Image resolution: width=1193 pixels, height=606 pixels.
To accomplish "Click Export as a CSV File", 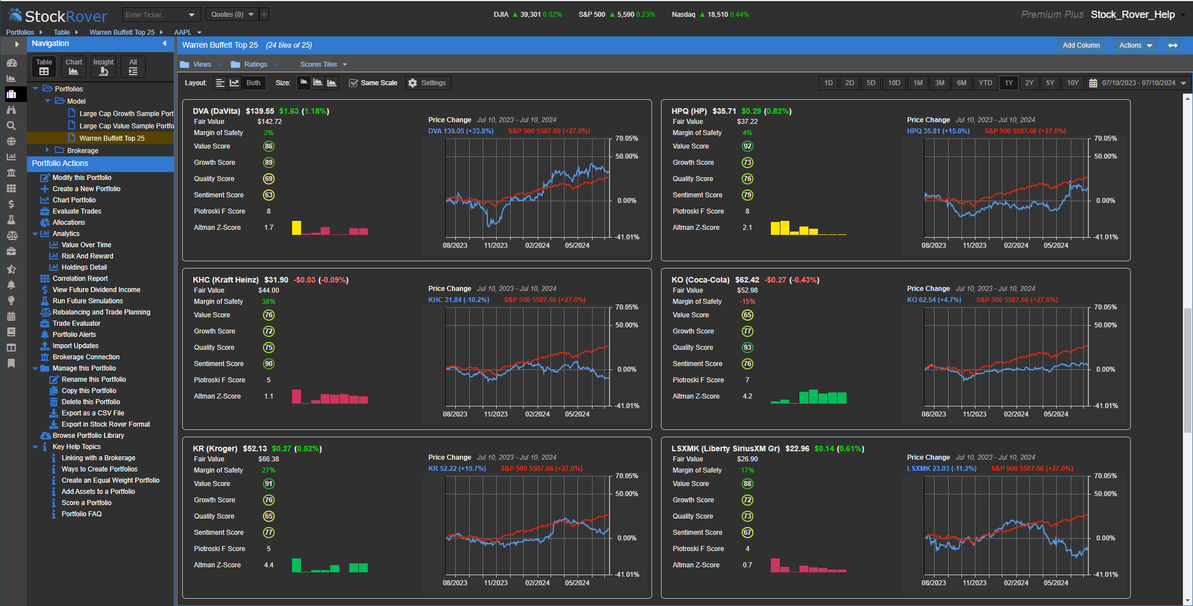I will (93, 413).
